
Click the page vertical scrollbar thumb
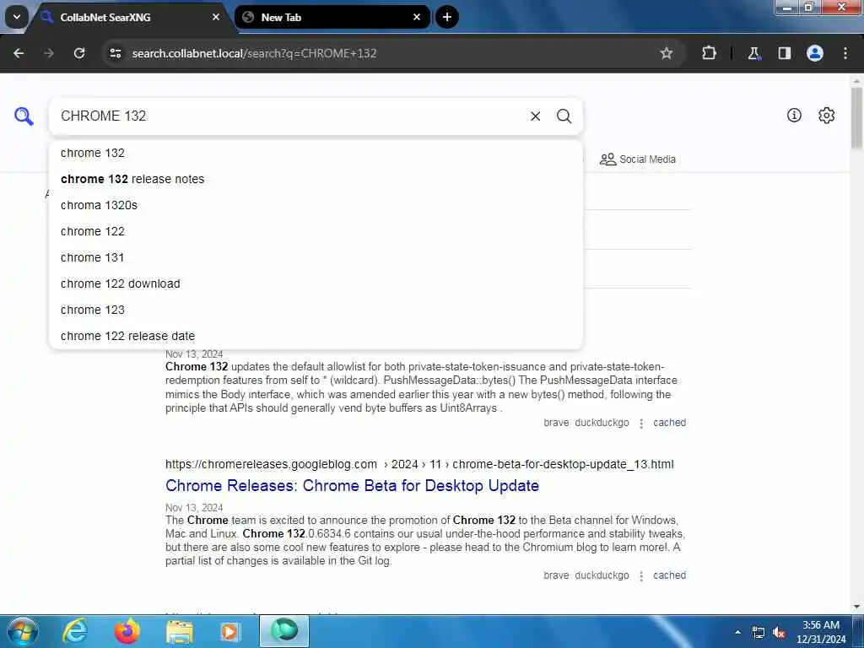856,118
